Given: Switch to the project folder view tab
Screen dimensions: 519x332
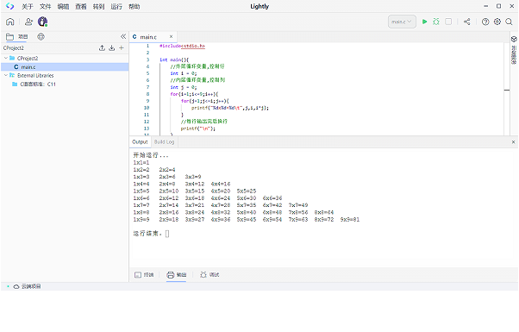Looking at the screenshot, I should point(16,37).
